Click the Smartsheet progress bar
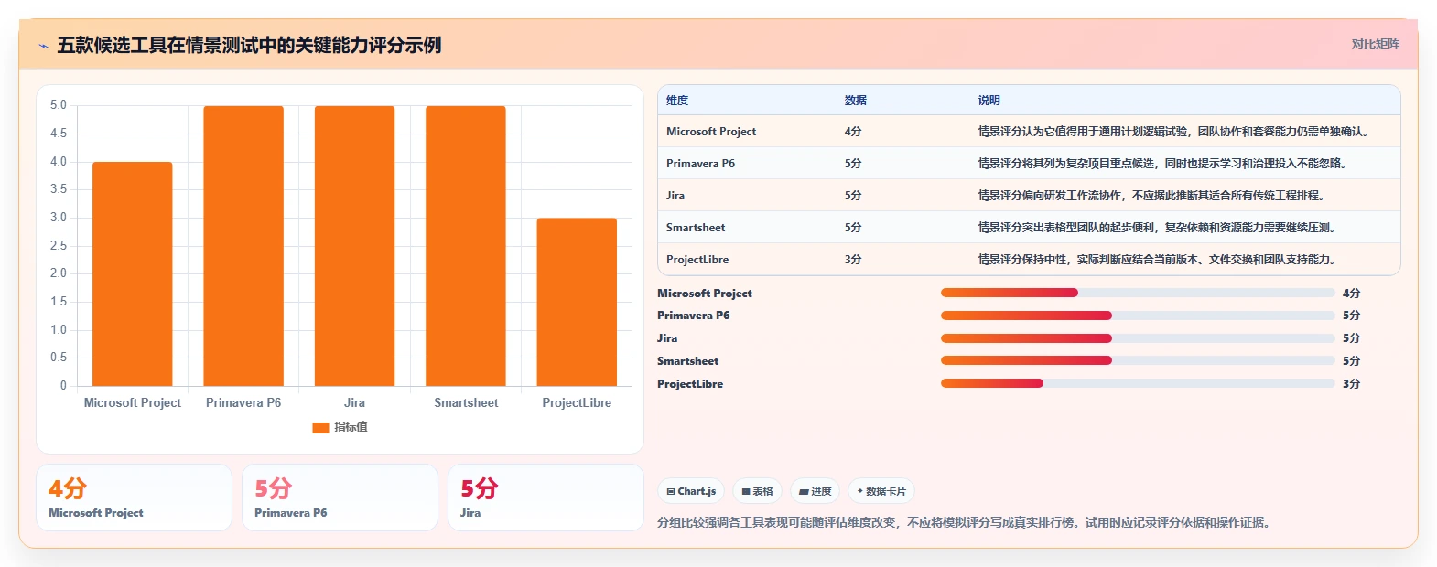1437x567 pixels. click(x=1138, y=361)
